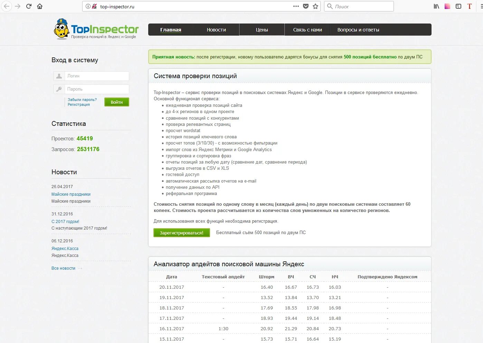Click the Текстовый апдейт column header

tap(223, 277)
